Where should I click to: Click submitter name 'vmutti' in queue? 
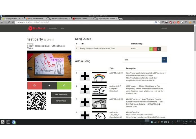tap(134, 48)
